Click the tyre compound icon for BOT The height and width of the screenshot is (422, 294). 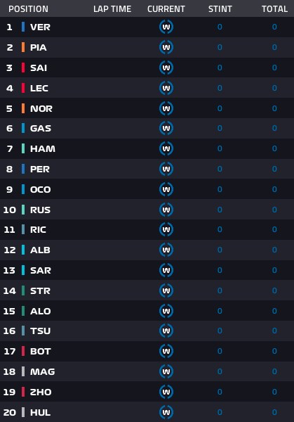[166, 351]
